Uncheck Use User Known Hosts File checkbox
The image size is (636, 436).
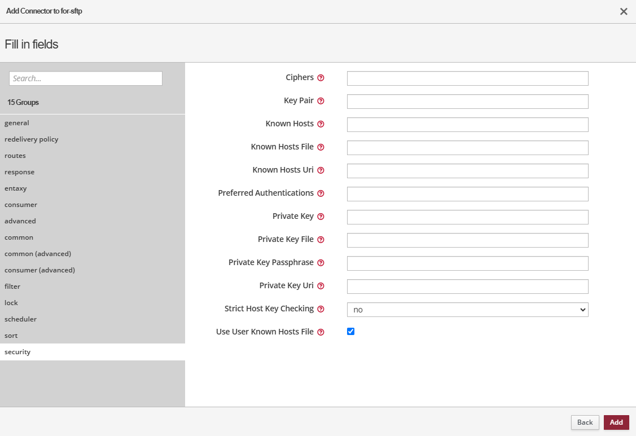click(x=350, y=332)
